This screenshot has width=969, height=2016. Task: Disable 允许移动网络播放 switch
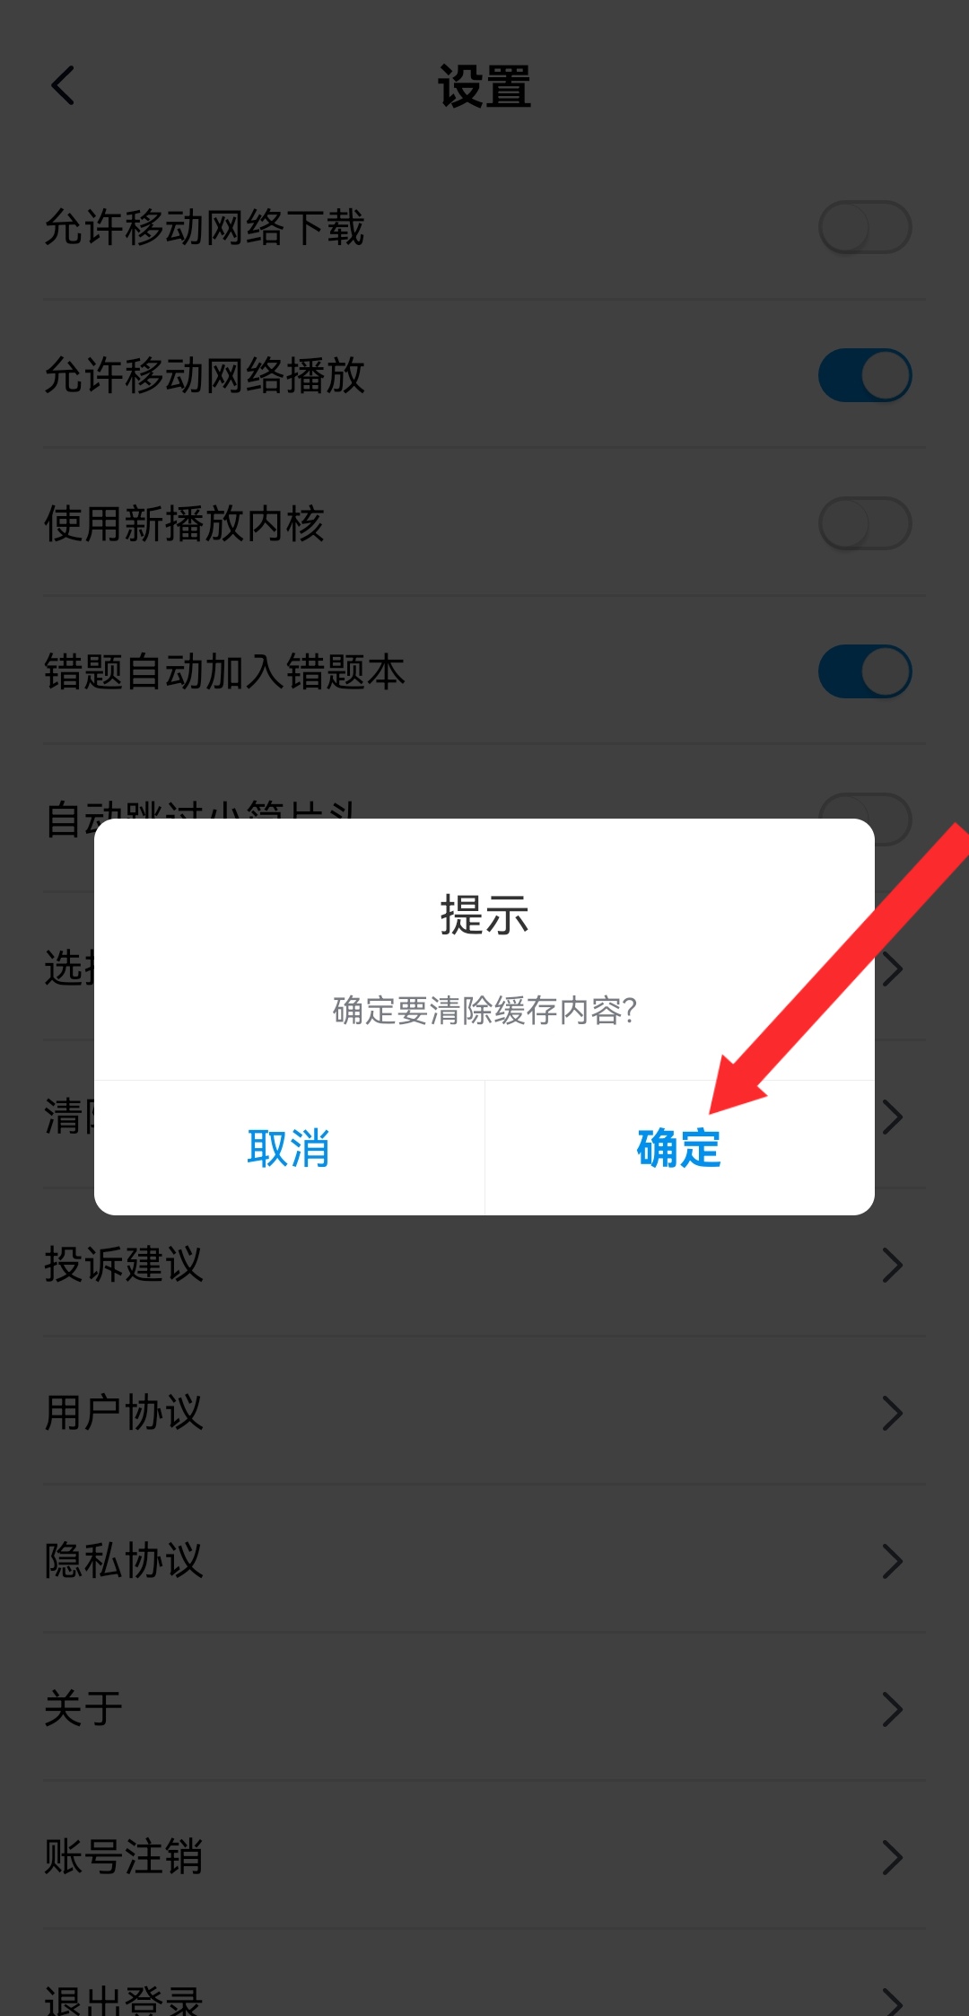[x=865, y=375]
